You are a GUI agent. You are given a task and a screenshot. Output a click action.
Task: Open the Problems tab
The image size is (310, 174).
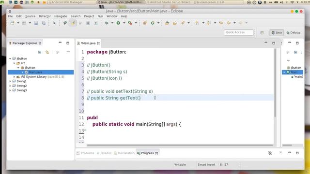[85, 153]
